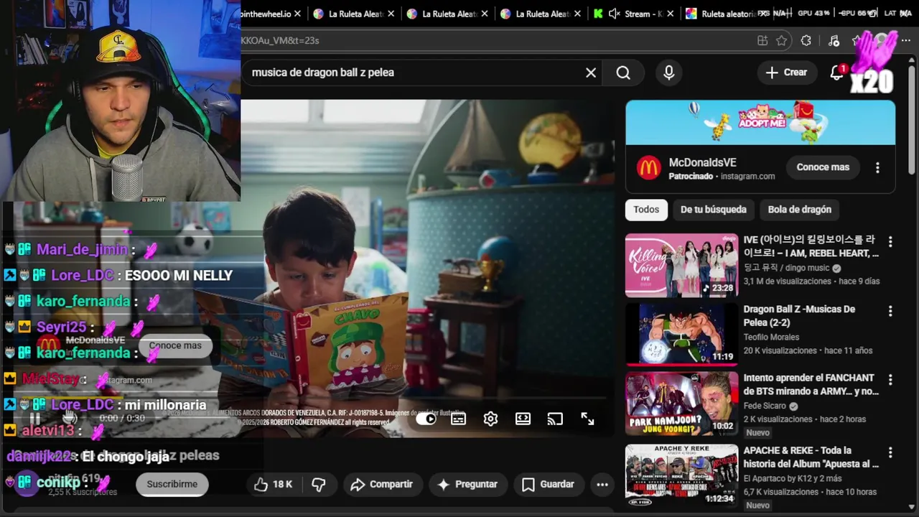Open options for Dragon Ball Z Musicas video
The image size is (919, 517).
point(890,312)
